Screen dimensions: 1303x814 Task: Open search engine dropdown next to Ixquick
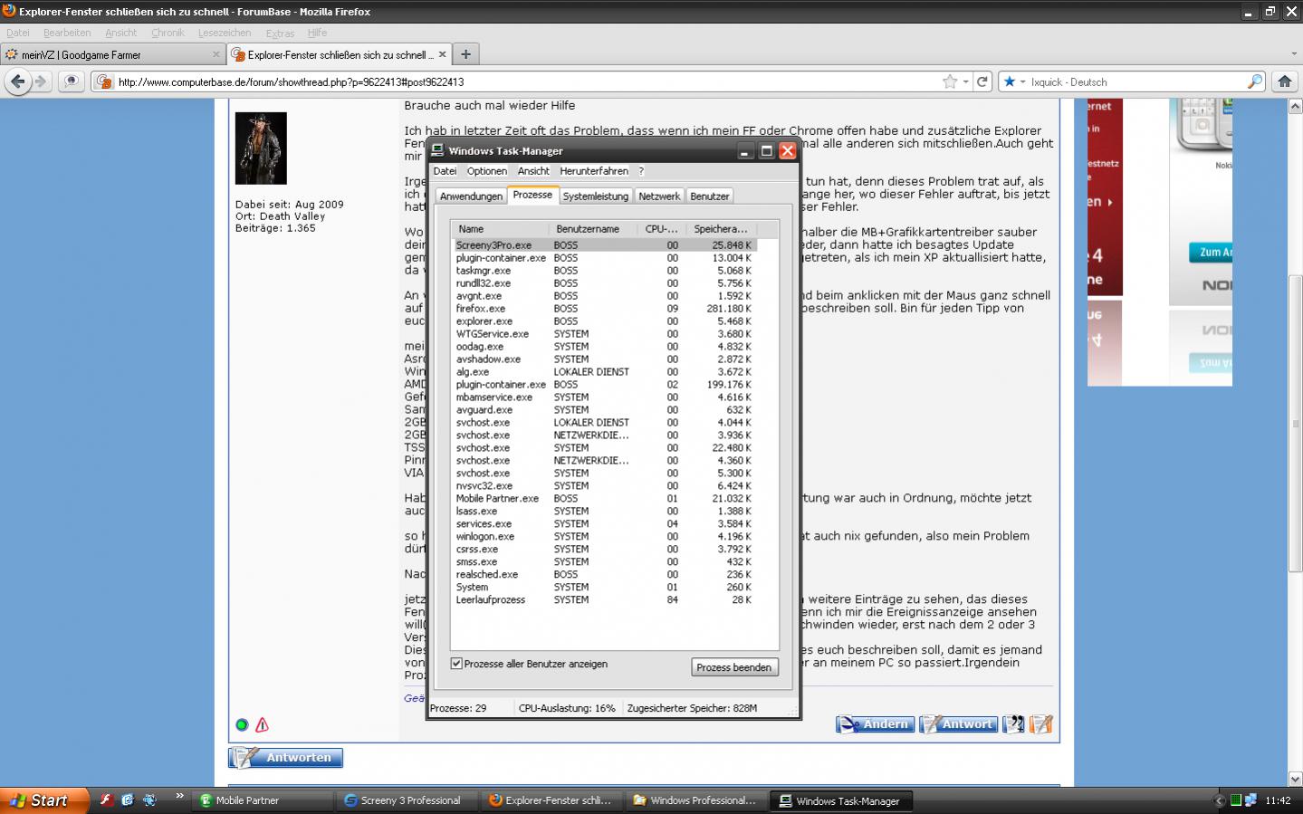click(x=1022, y=81)
